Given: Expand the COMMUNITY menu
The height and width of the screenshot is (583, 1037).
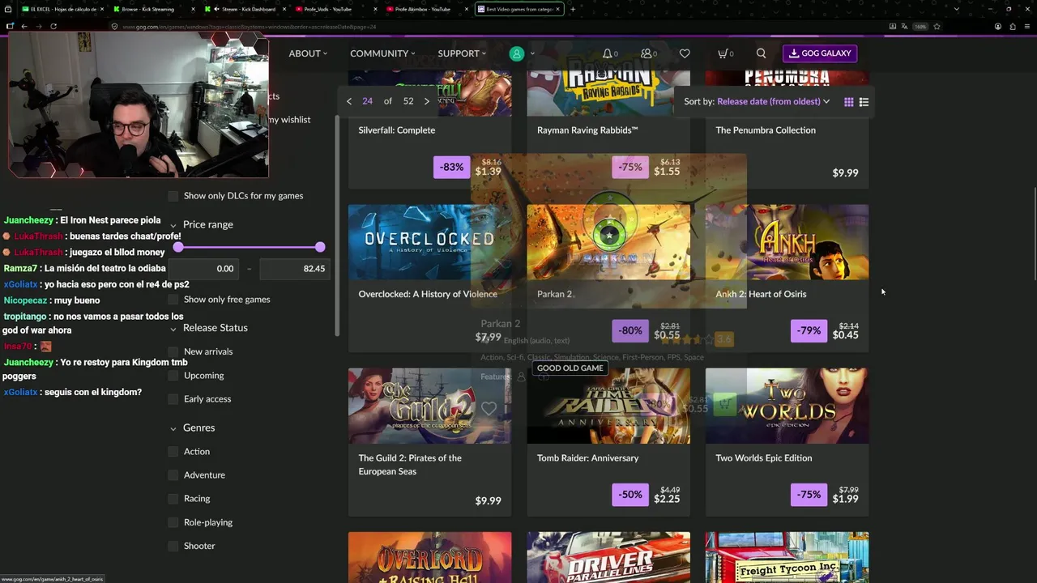Looking at the screenshot, I should (382, 53).
